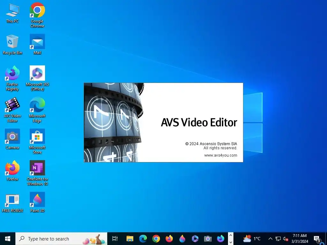The image size is (327, 245).
Task: Click the network status tray icon
Action: click(x=278, y=239)
